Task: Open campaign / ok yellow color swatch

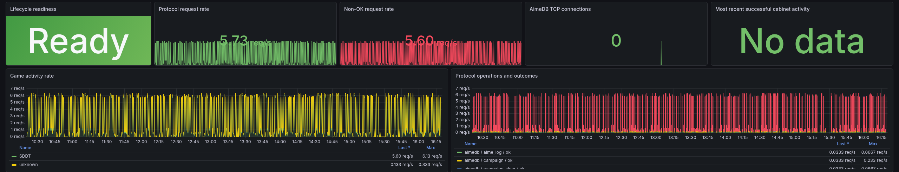Action: pos(459,161)
